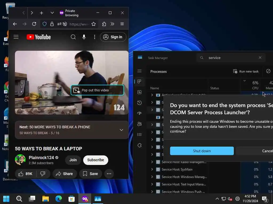This screenshot has width=273, height=204.
Task: Expand Service Host: SysMain row
Action: point(152,169)
